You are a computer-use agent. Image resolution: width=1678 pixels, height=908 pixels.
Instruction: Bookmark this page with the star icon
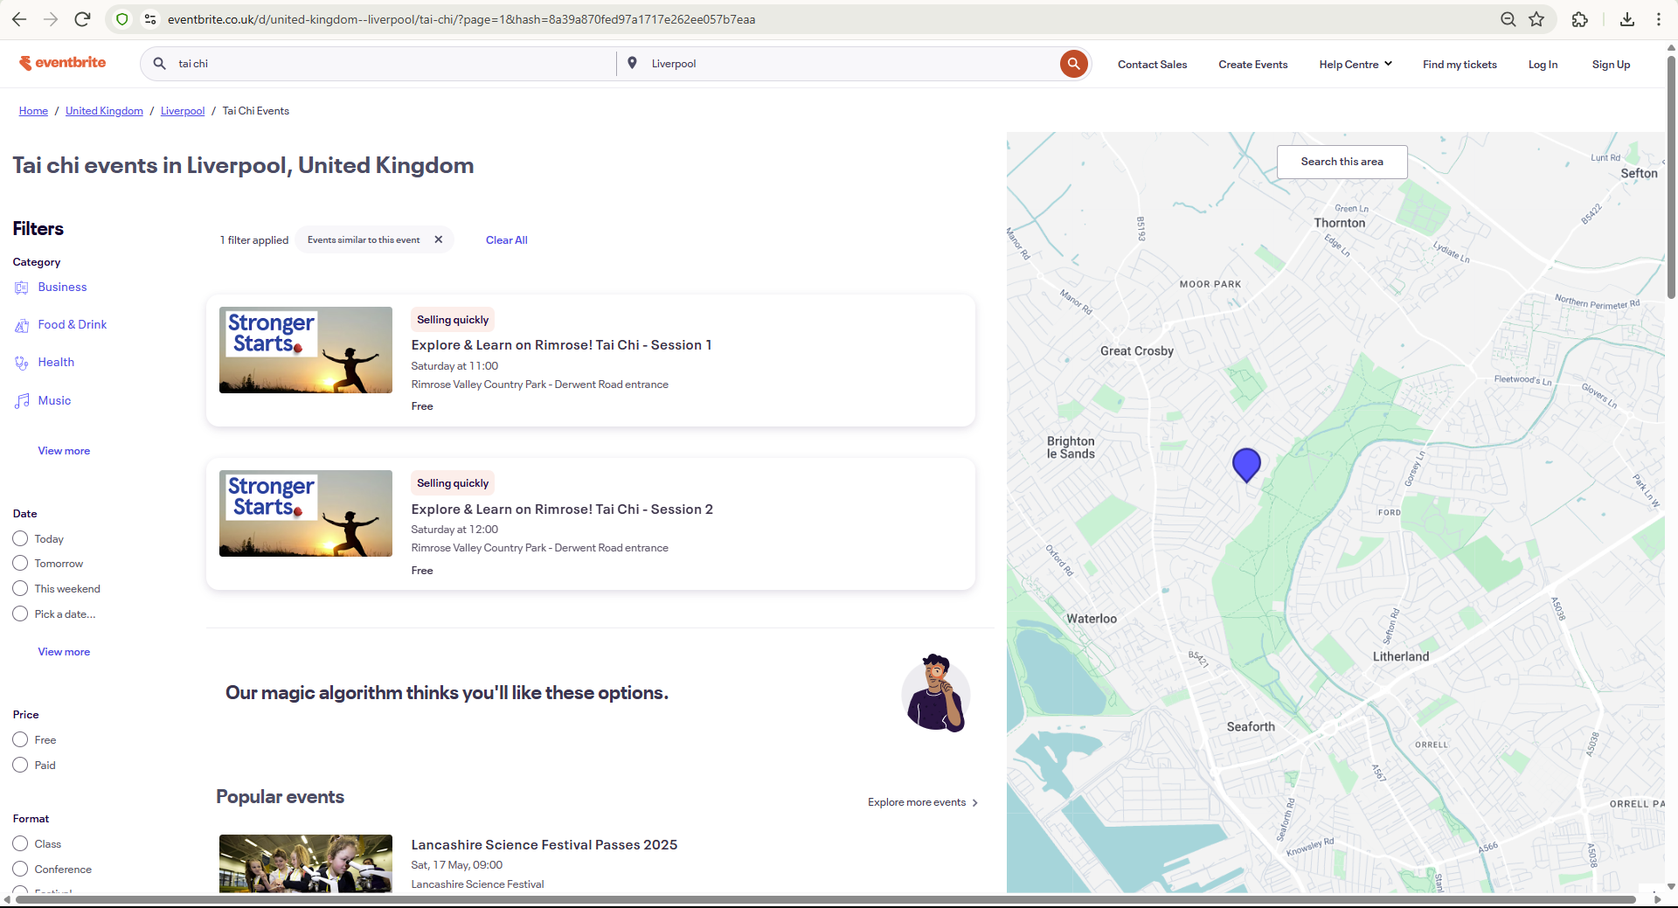(1536, 19)
